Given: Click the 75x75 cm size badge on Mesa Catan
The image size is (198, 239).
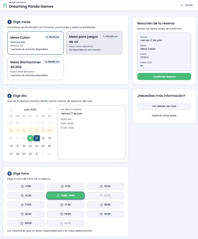Looking at the screenshot, I should coord(52,37).
